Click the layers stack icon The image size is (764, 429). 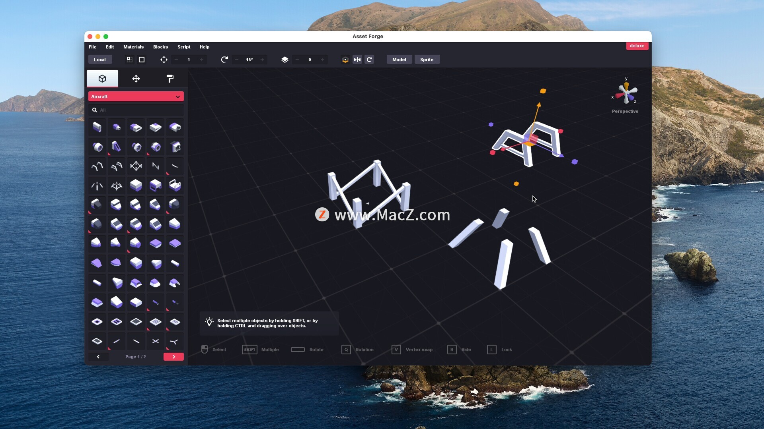tap(285, 60)
